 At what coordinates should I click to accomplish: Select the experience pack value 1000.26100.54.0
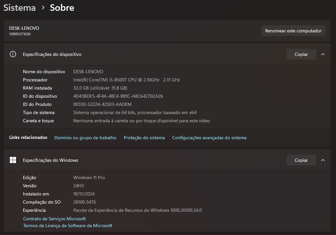(137, 210)
